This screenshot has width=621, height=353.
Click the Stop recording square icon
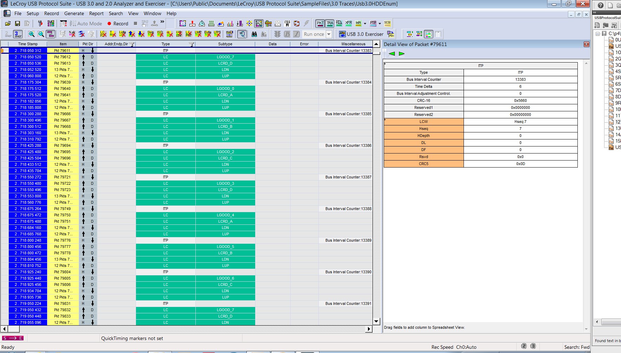click(x=135, y=24)
